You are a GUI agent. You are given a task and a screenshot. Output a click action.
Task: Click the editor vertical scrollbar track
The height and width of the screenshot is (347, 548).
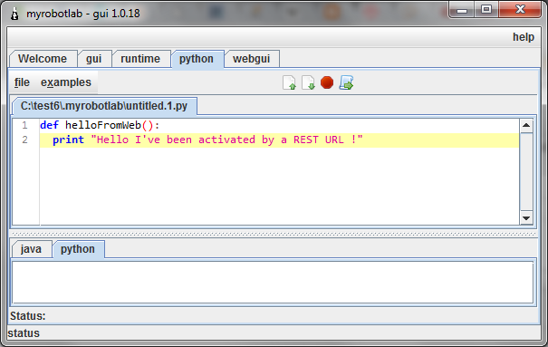(x=526, y=172)
